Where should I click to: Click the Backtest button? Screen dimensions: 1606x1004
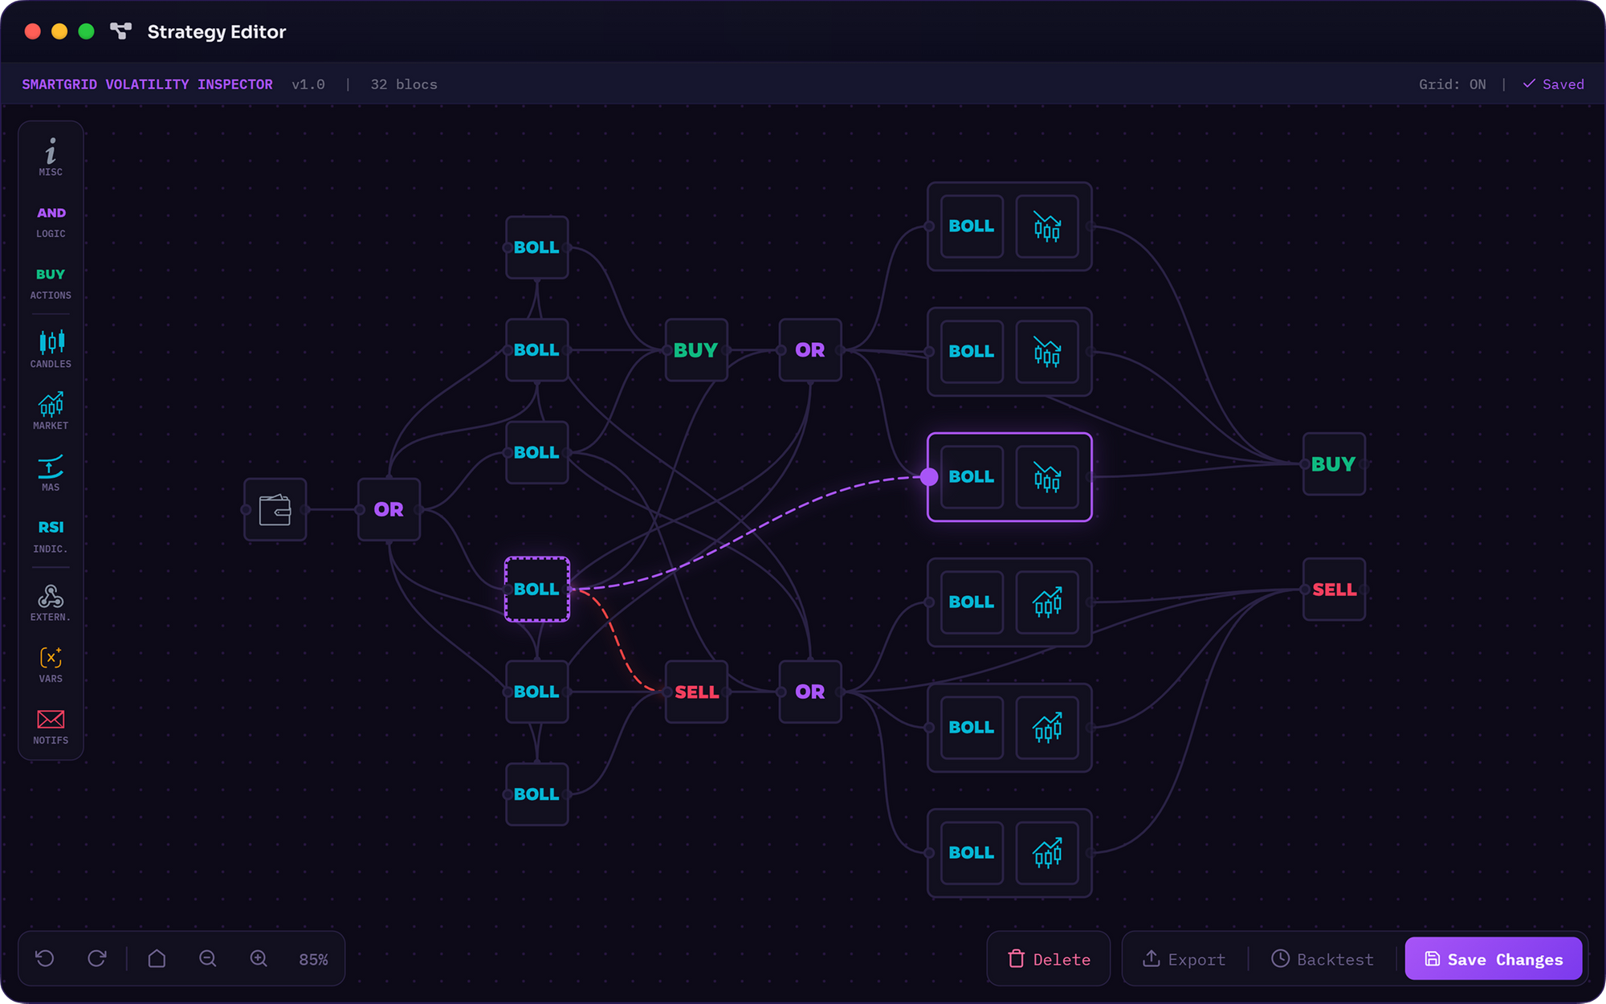[1323, 959]
